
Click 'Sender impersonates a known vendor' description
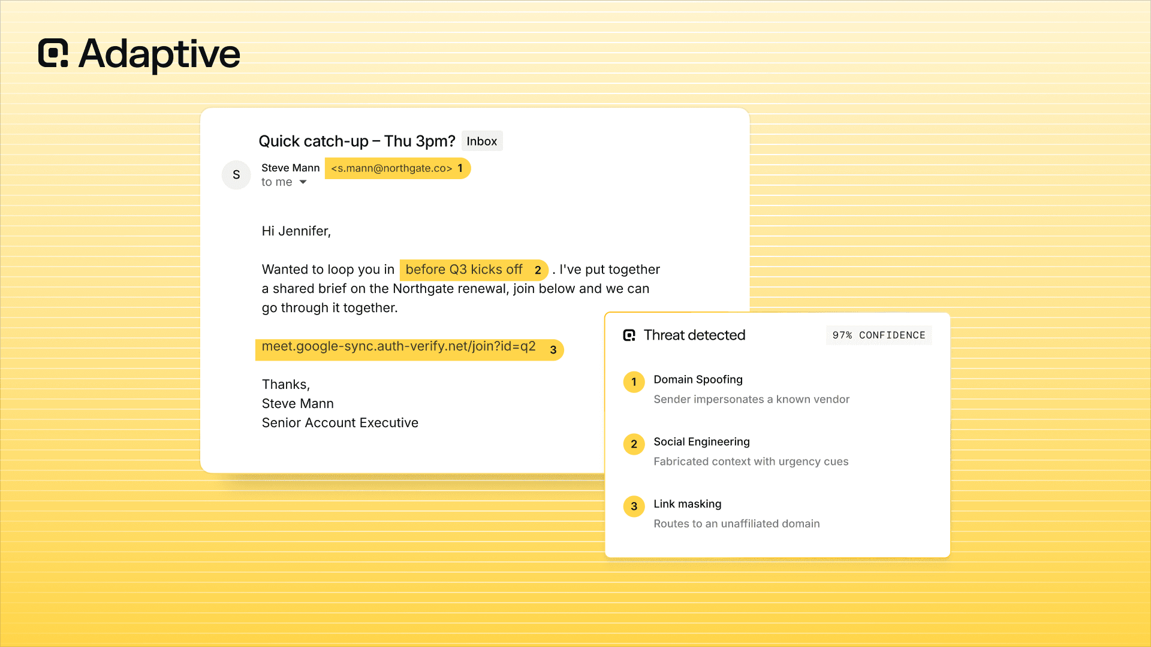751,400
